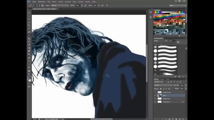
Task: Turn layer filtering switch on or off
Action: (x=186, y=82)
